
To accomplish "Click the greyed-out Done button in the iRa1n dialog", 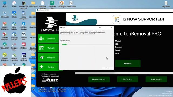I will click(x=107, y=68).
